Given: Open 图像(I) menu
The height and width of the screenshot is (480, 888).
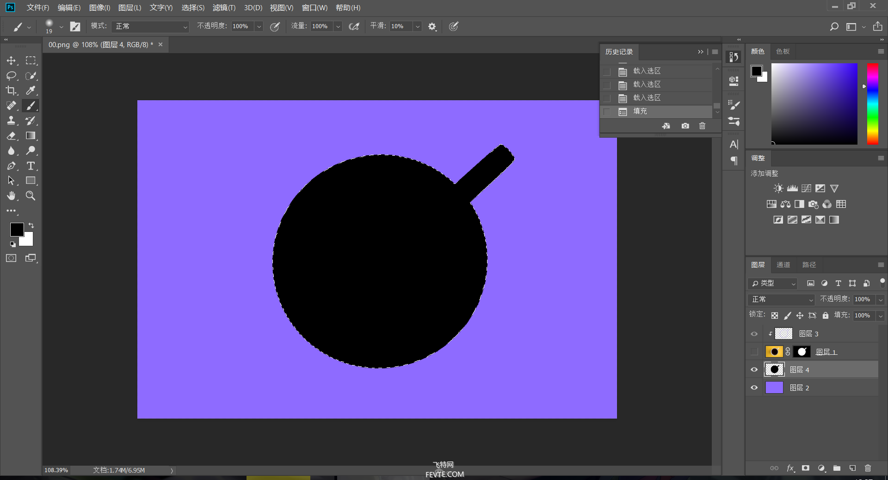Looking at the screenshot, I should [99, 8].
